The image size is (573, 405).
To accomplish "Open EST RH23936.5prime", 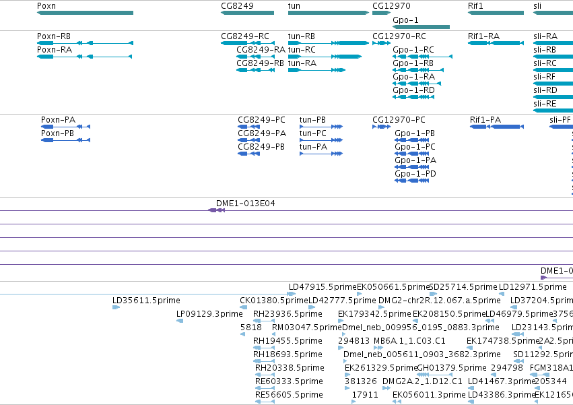I will click(x=288, y=314).
